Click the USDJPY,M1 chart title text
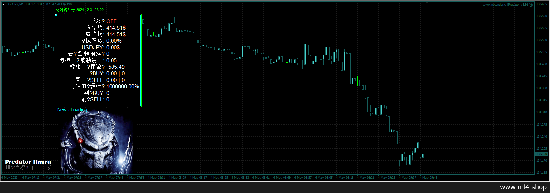Screen dimensions: 550x193 point(15,4)
